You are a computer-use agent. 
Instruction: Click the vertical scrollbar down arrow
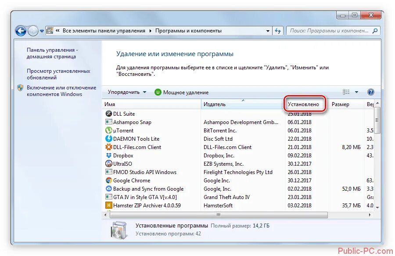coord(377,207)
